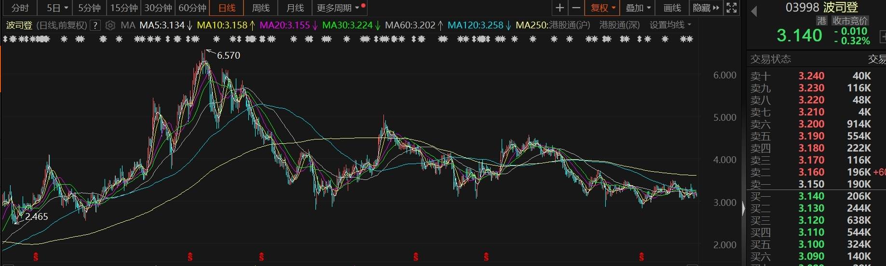Click the question mark help icon
Screen dimensions: 886x266
click(x=95, y=25)
